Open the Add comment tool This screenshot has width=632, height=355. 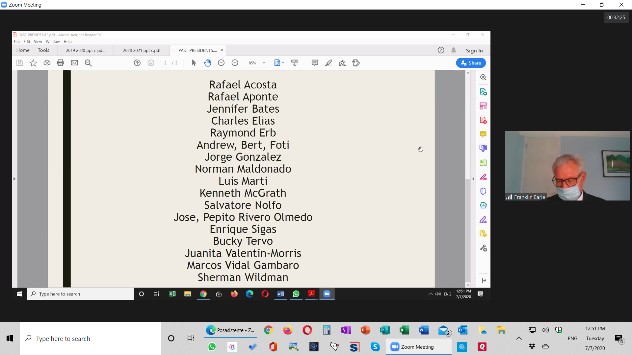[315, 63]
